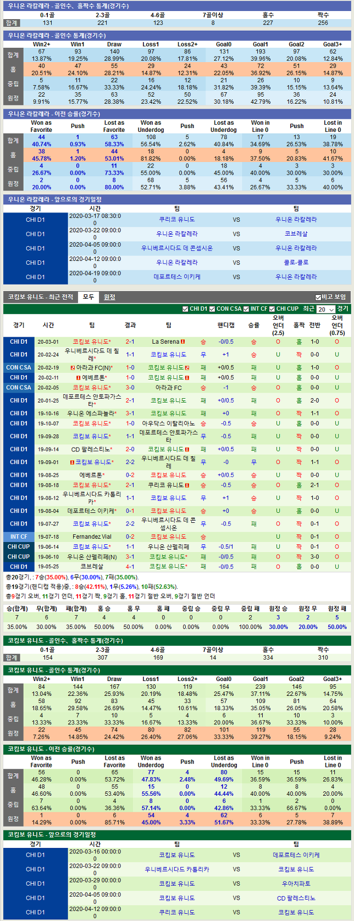Click the 131 value under 0-1골 in top table
The width and height of the screenshot is (354, 921).
(48, 23)
